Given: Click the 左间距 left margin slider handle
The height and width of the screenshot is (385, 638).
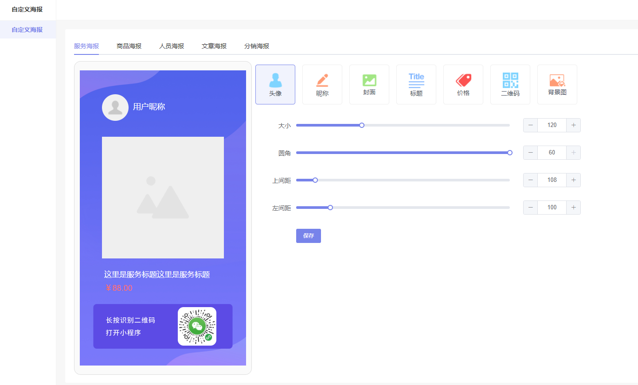Looking at the screenshot, I should [x=330, y=208].
